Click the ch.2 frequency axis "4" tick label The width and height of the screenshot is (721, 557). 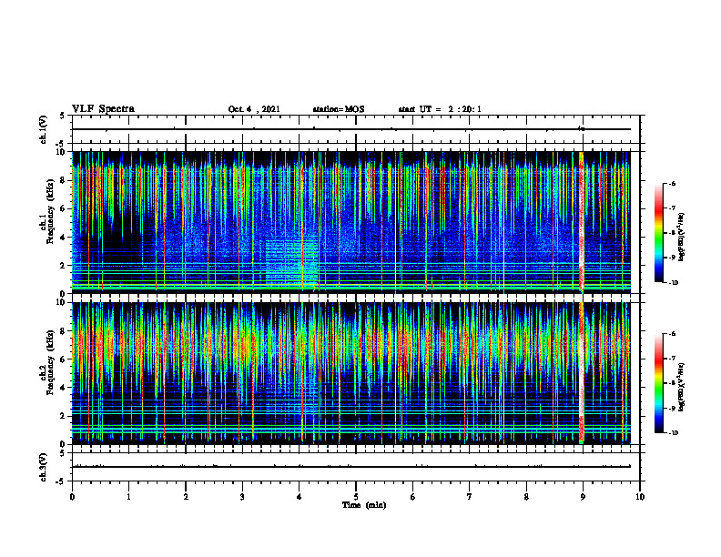coord(64,388)
